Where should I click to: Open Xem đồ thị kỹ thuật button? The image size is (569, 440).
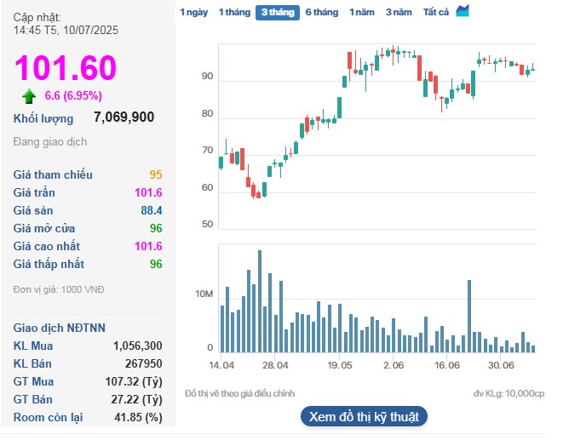[x=364, y=416]
